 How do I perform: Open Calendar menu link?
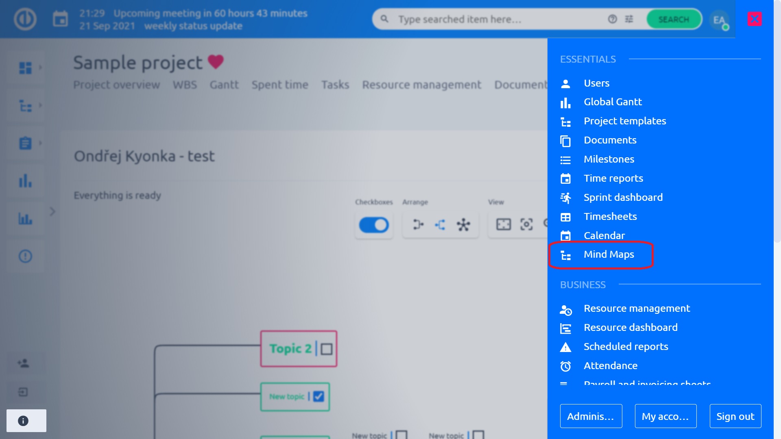pyautogui.click(x=604, y=236)
